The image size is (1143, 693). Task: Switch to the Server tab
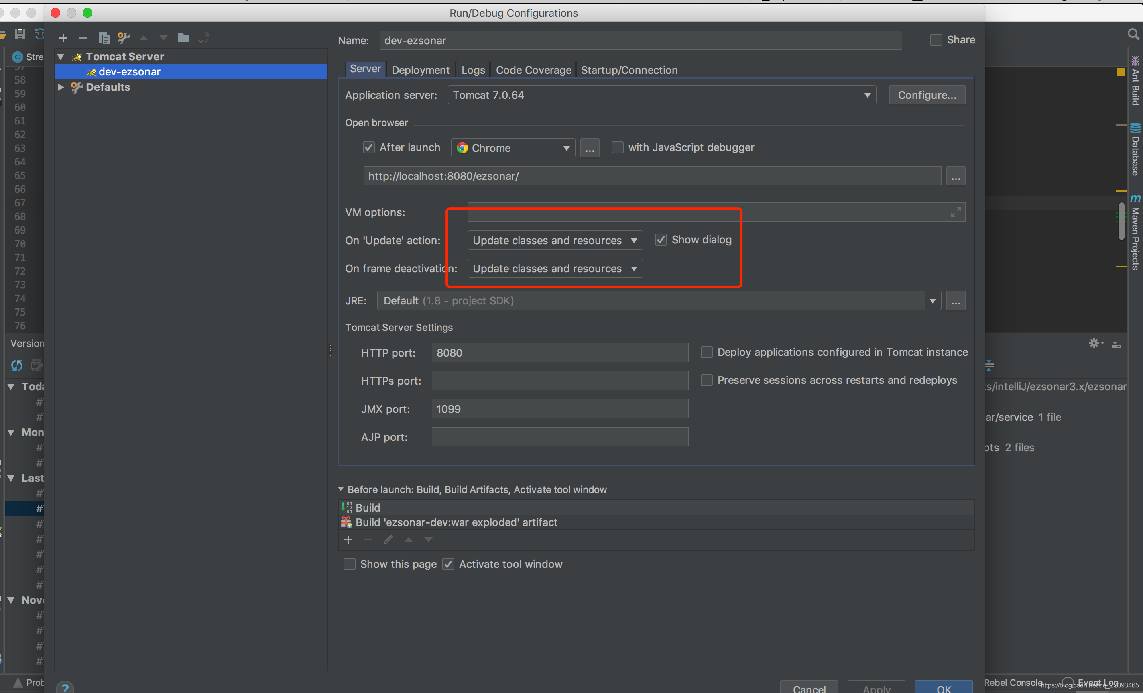(364, 69)
